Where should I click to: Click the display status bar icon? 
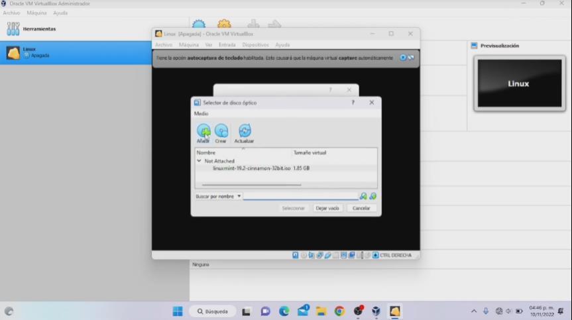[343, 255]
